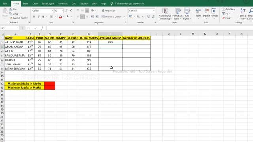
Task: Click Decrease Decimal icon
Action: click(153, 17)
